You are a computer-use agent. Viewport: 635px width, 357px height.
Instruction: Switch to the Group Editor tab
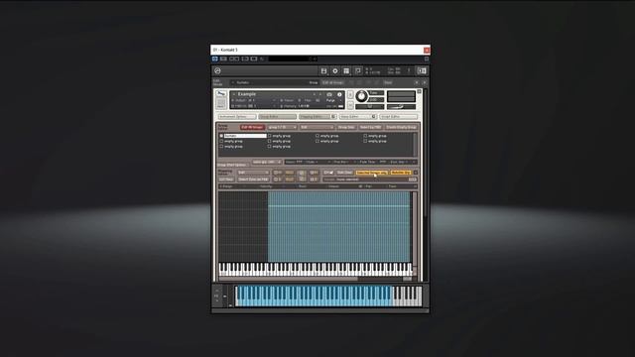coord(277,117)
